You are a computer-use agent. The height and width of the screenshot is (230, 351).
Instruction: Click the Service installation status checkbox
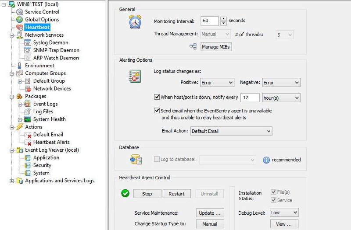pos(273,200)
